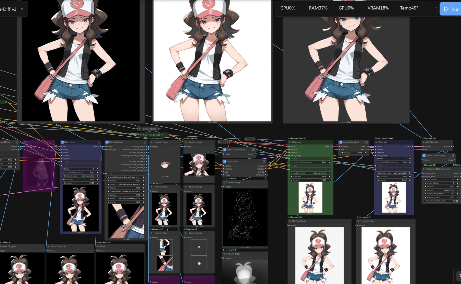Viewport: 461px width, 284px height.
Task: Click the denoise 0.350 field in AfterDetailers
Action: point(126,188)
